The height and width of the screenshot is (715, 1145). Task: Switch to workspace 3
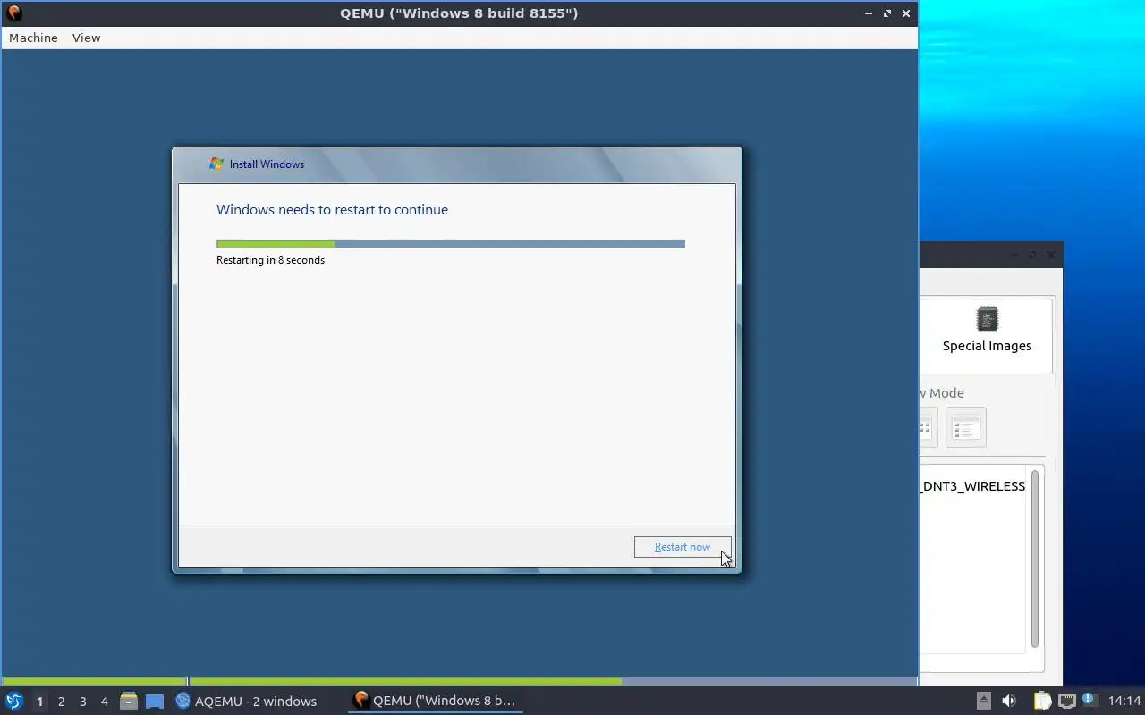(x=82, y=702)
